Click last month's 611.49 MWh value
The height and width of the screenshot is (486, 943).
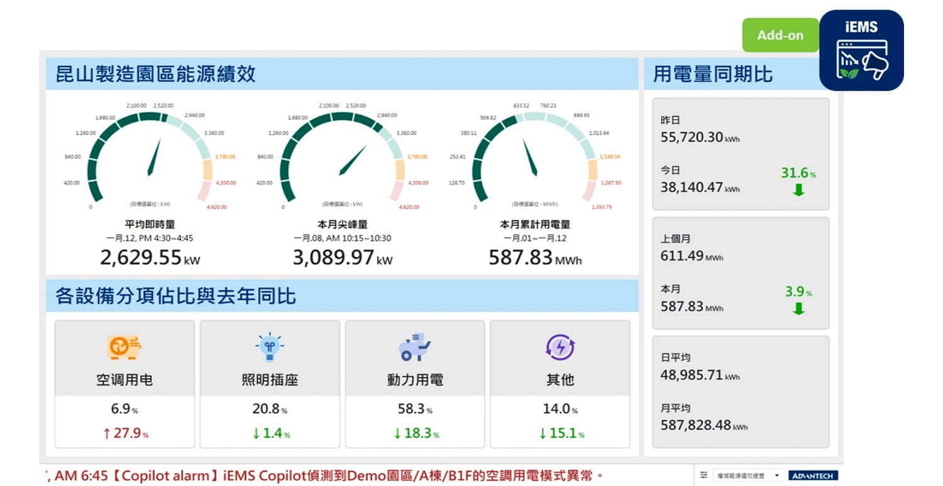click(x=692, y=256)
